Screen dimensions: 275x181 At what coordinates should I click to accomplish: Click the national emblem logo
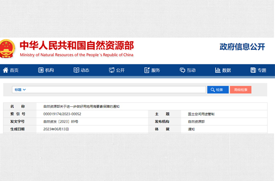7,48
